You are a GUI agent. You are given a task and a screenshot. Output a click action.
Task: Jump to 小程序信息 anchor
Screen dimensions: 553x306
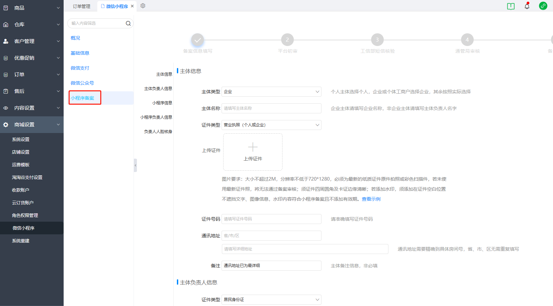162,103
